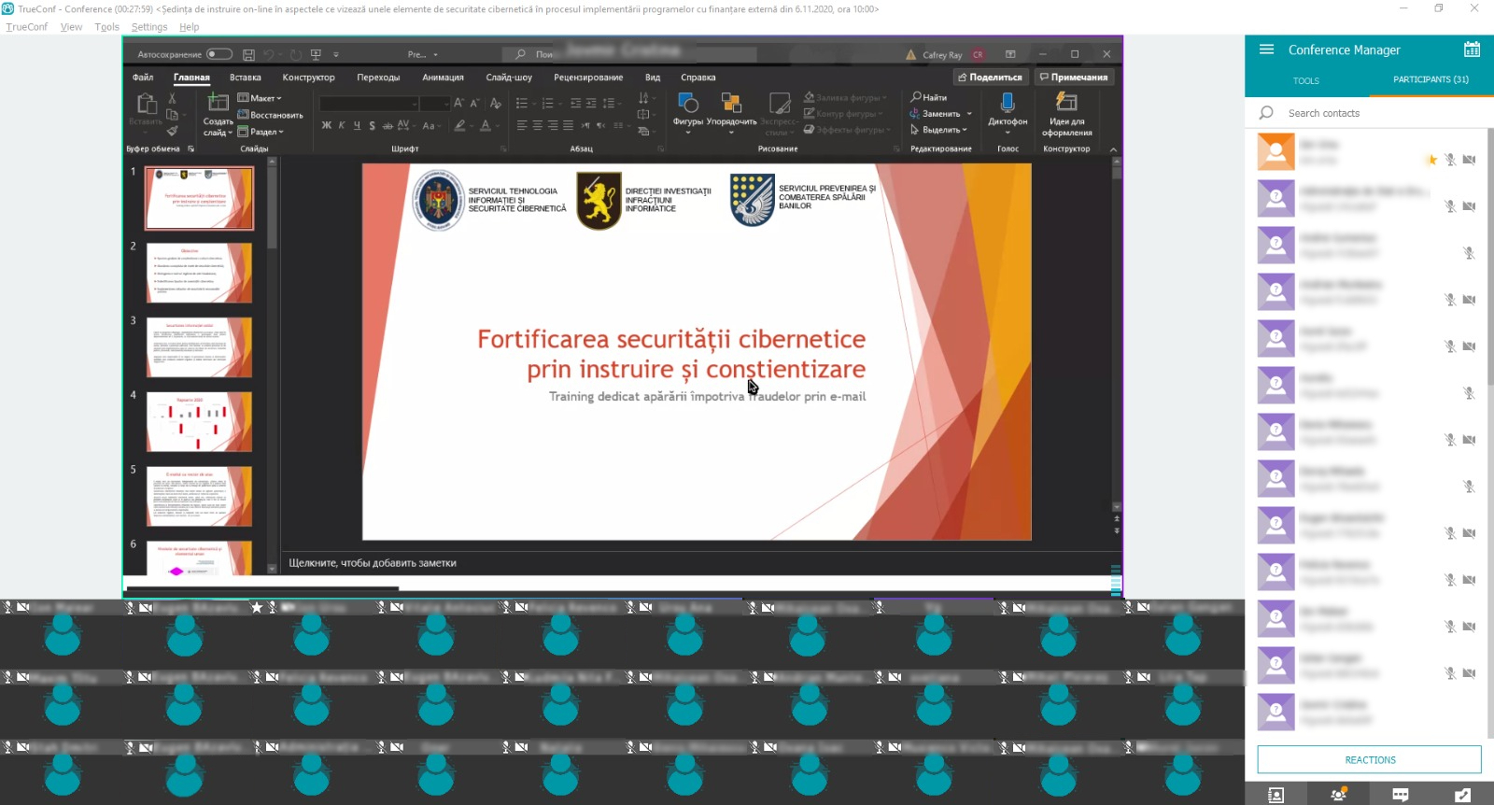The height and width of the screenshot is (805, 1494).
Task: Select Найти search tool in ribbon
Action: (929, 97)
